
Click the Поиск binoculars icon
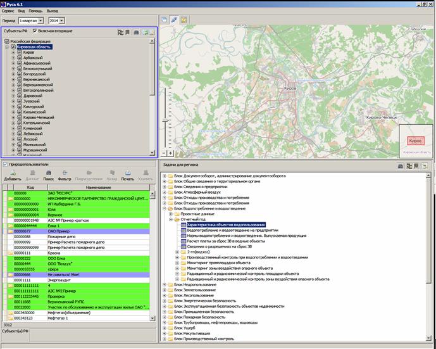[48, 173]
